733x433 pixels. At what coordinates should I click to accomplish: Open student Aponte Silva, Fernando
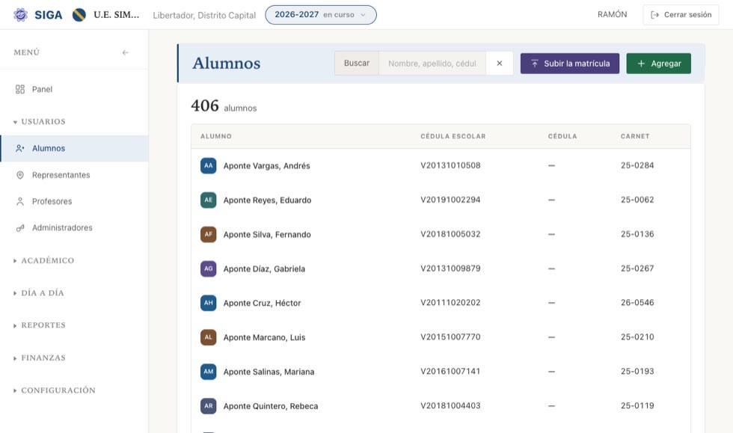point(267,234)
